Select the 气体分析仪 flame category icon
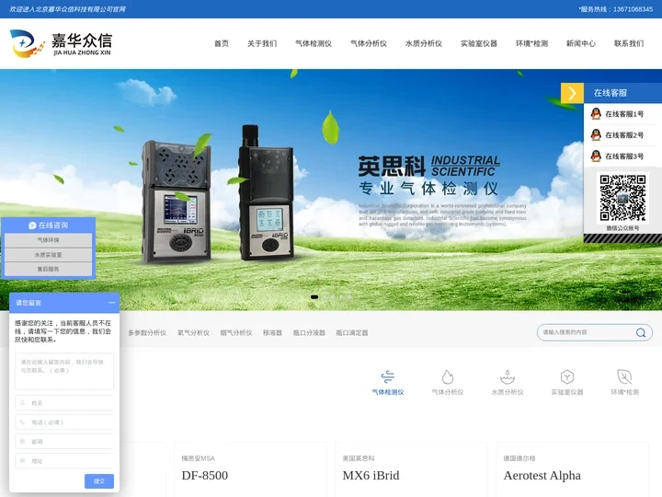This screenshot has height=497, width=662. point(448,376)
